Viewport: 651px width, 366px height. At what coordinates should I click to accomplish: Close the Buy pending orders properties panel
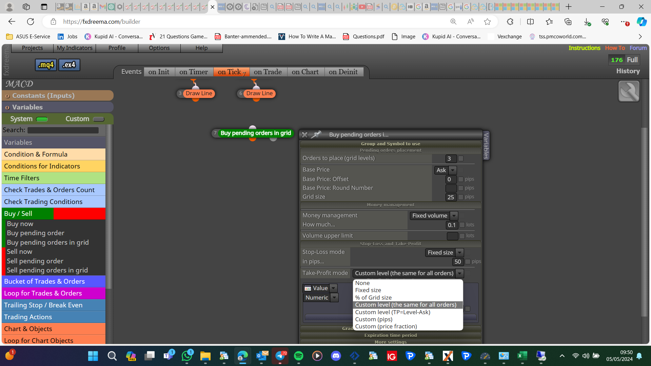304,135
